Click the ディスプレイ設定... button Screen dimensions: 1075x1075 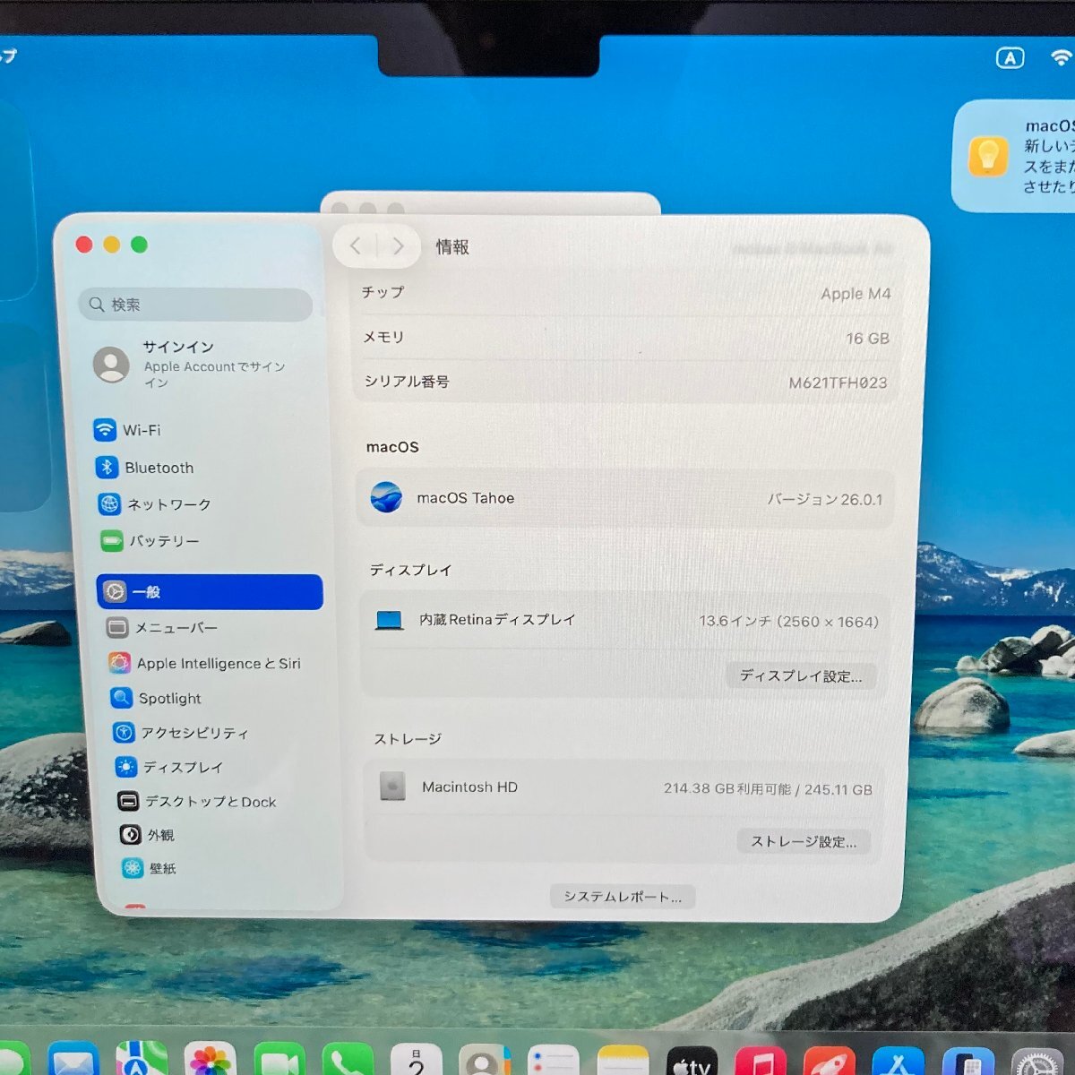point(801,676)
